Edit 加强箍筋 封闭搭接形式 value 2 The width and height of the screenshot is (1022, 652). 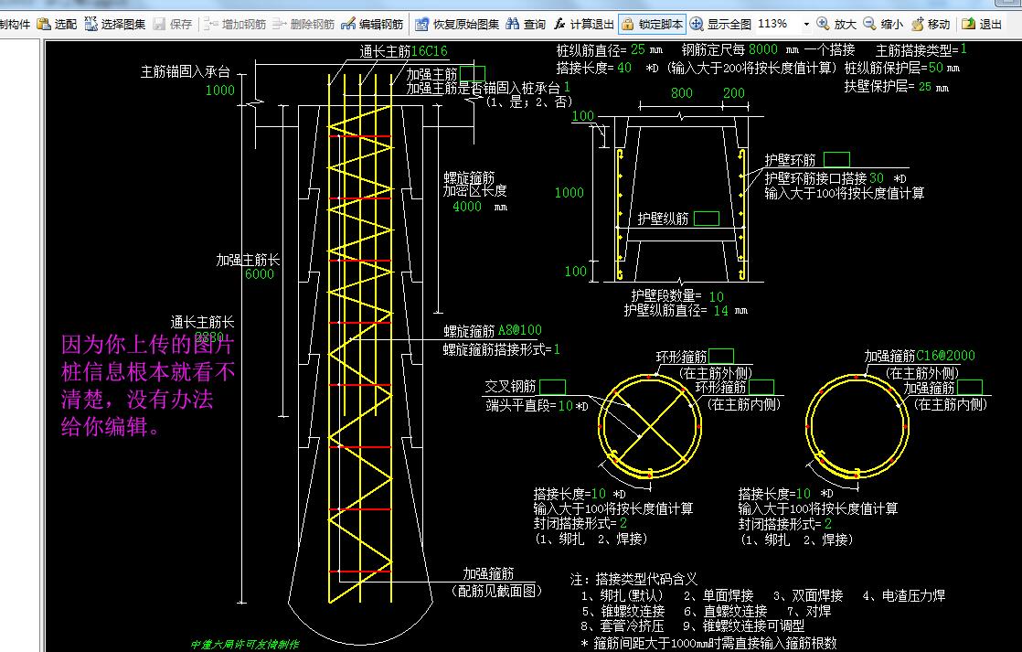pos(828,524)
